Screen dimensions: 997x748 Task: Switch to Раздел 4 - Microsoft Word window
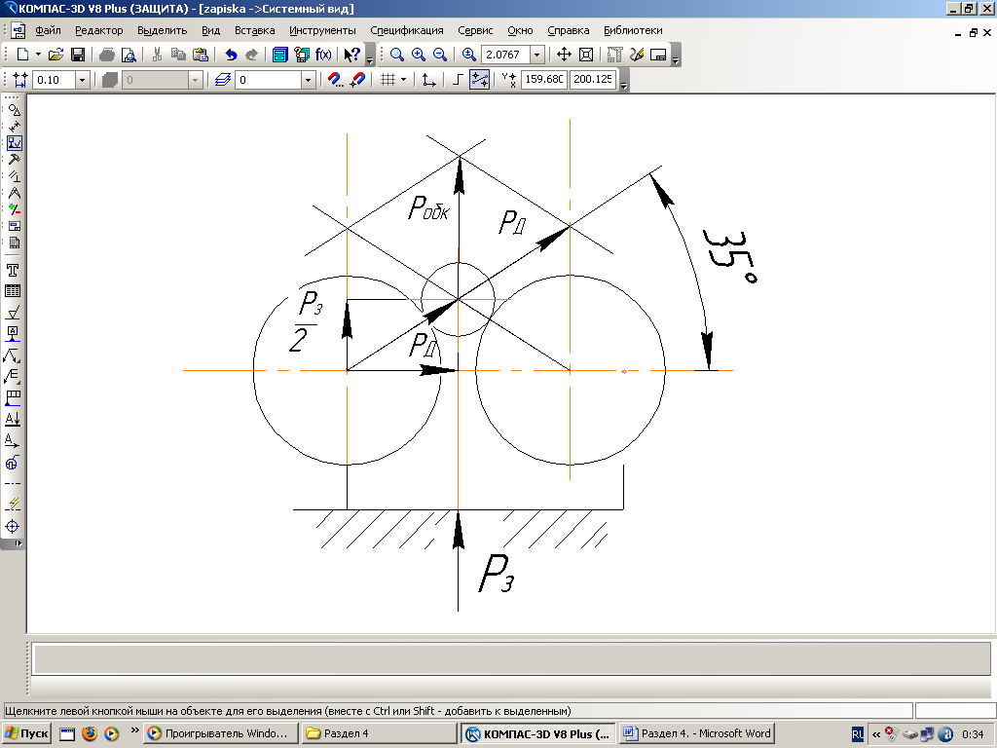tap(696, 733)
